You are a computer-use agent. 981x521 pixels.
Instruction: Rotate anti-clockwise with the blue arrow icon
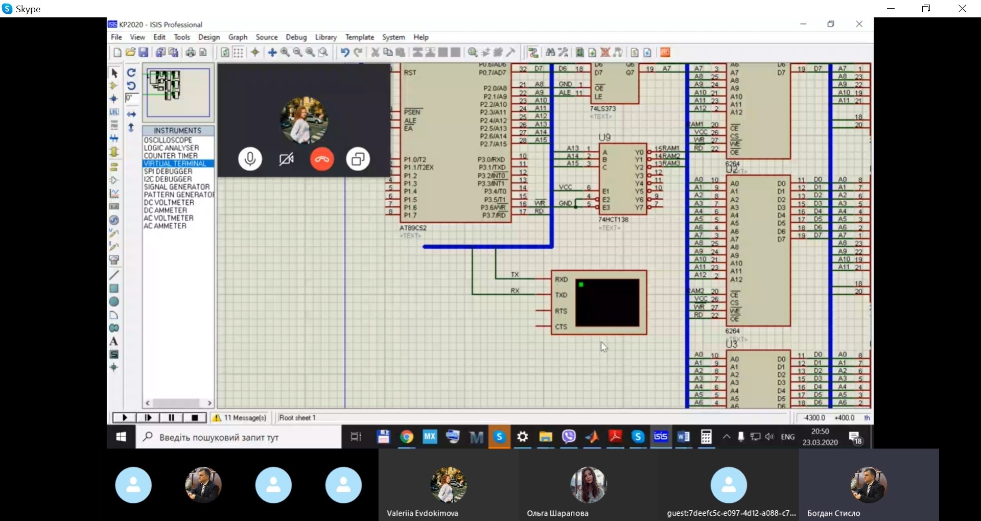click(131, 86)
